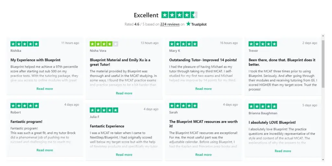Click Trevor's five-star rating badge
The height and width of the screenshot is (166, 332).
pyautogui.click(x=263, y=44)
